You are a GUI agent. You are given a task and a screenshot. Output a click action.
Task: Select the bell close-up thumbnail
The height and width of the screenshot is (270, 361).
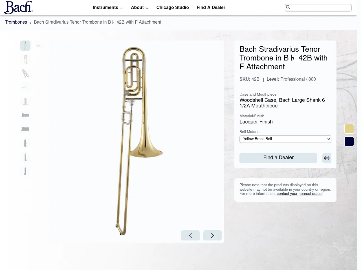[25, 102]
